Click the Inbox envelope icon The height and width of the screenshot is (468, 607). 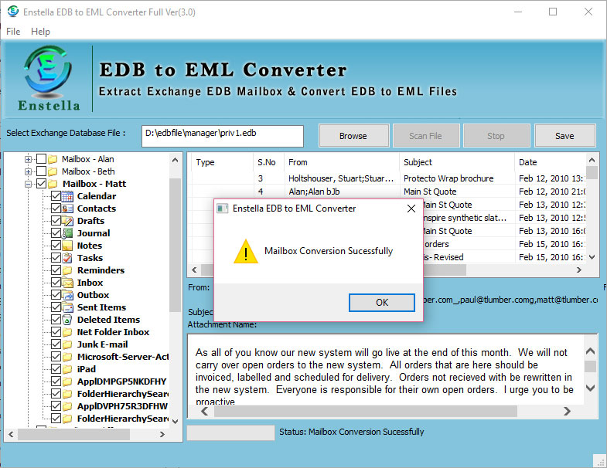[x=68, y=283]
